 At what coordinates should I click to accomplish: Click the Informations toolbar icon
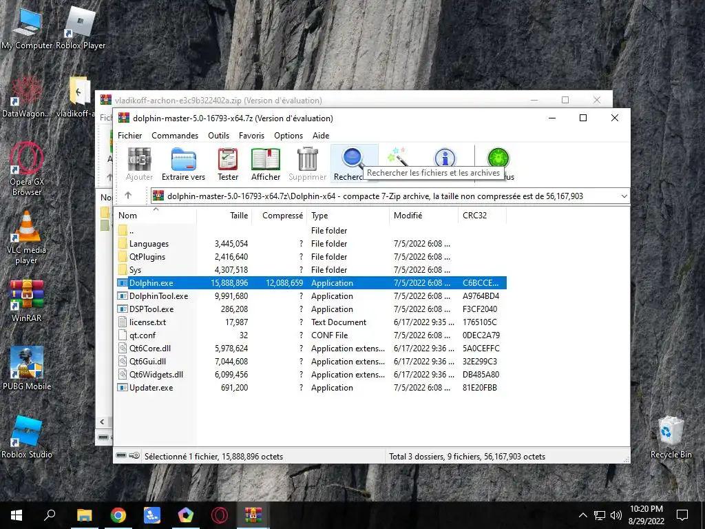click(445, 158)
